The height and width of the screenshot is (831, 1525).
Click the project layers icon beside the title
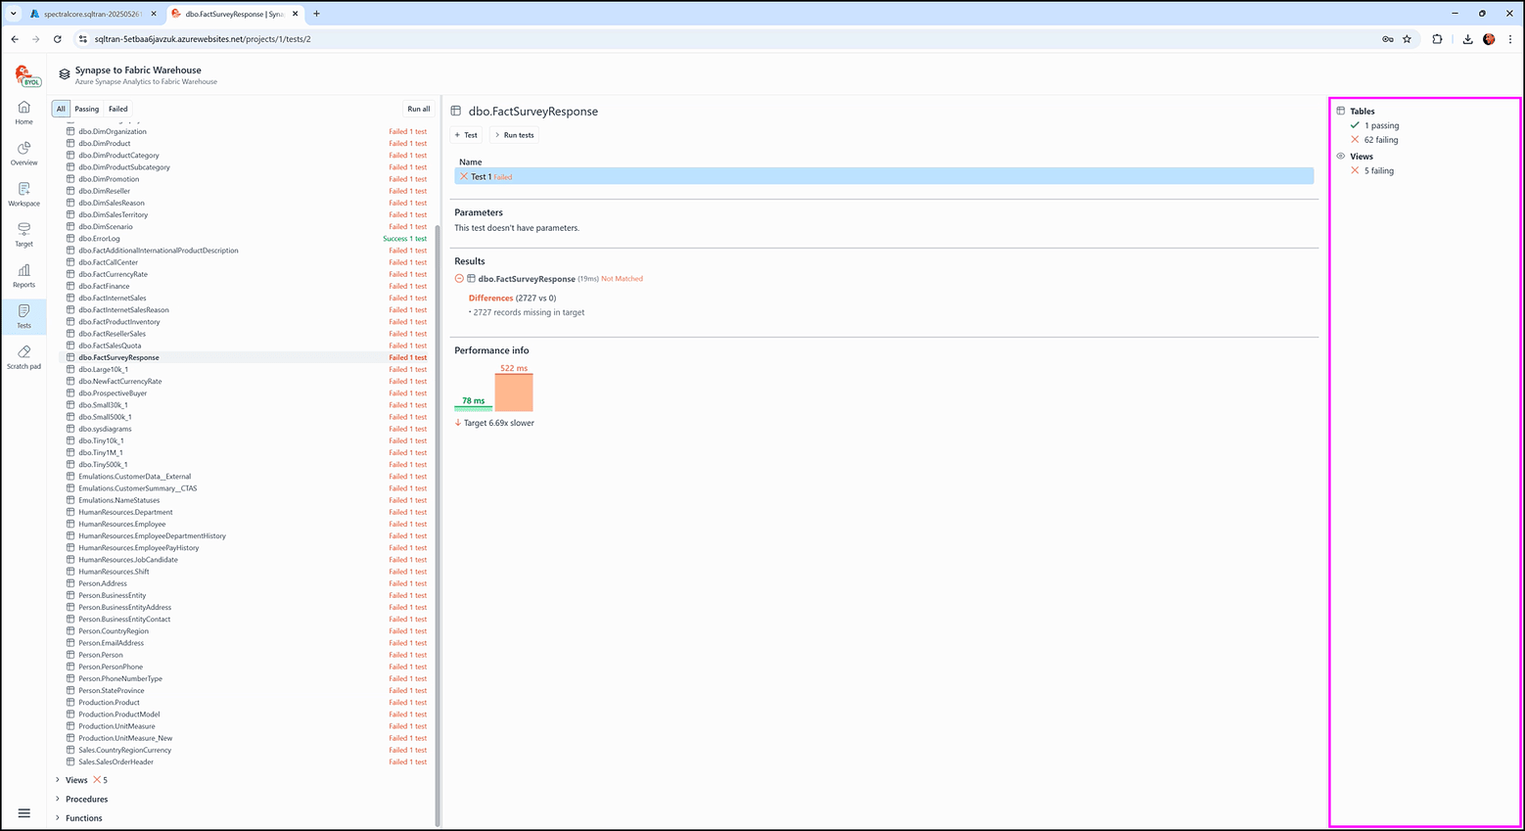coord(65,73)
